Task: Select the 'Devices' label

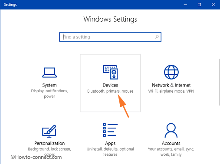Action: point(110,85)
